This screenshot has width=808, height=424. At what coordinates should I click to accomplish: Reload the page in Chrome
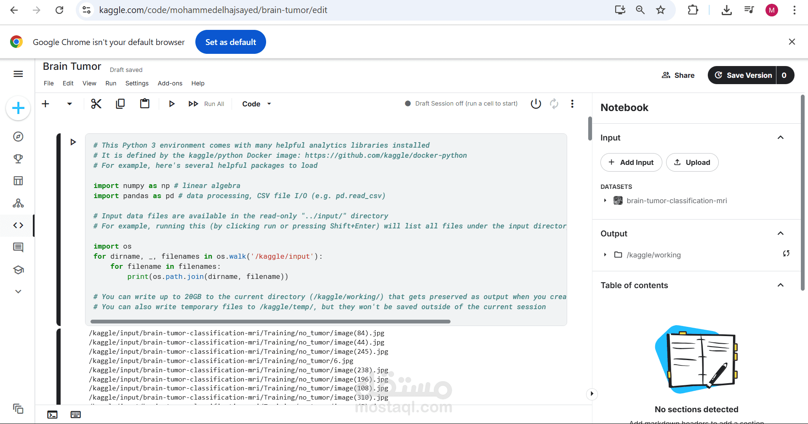click(59, 10)
